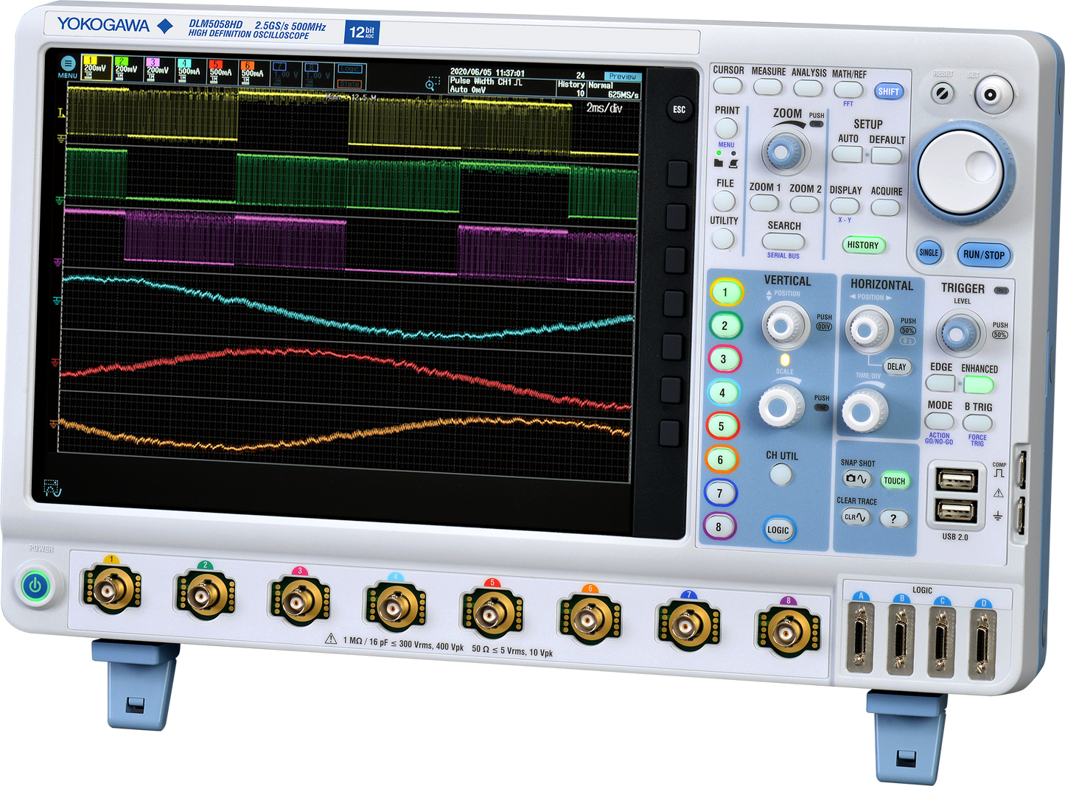Tap the on-screen 2ms/div time scale
Screen dimensions: 1065x786
coord(604,108)
